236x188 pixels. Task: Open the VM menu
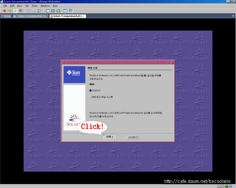tap(27, 6)
